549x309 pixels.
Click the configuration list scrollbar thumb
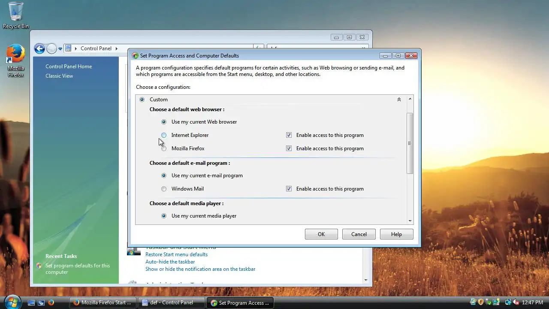coord(410,143)
